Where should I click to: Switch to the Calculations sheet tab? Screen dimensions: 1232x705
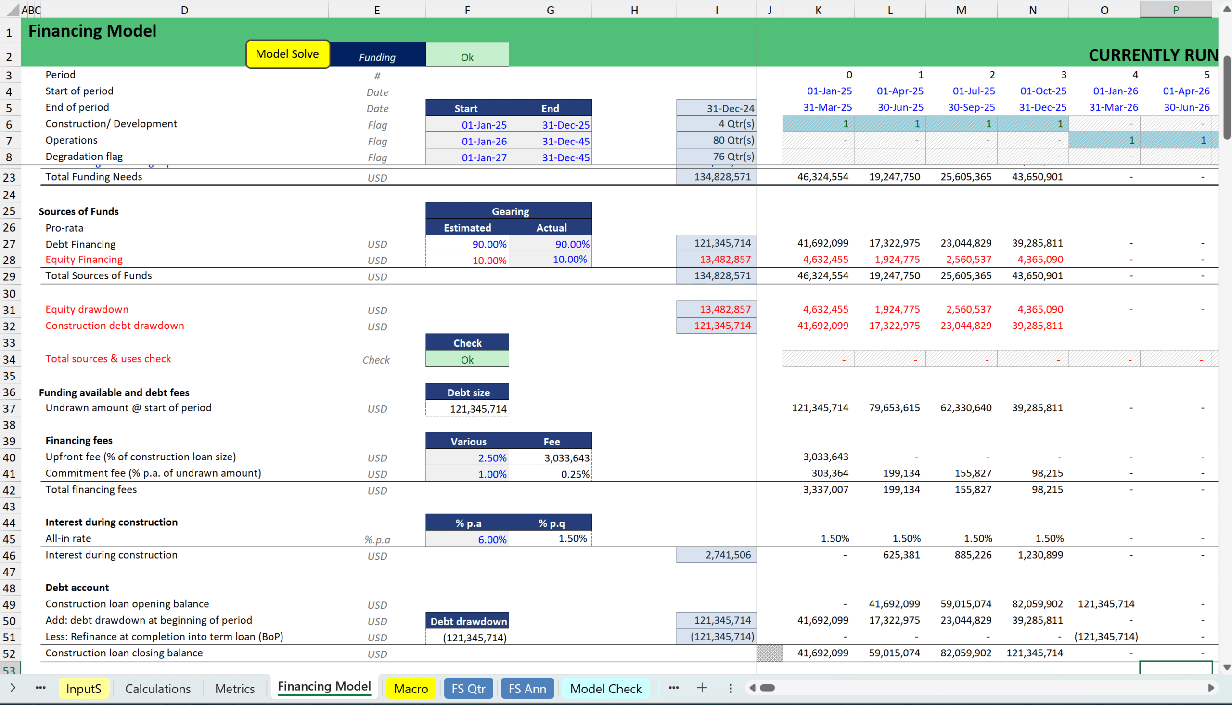pyautogui.click(x=158, y=689)
